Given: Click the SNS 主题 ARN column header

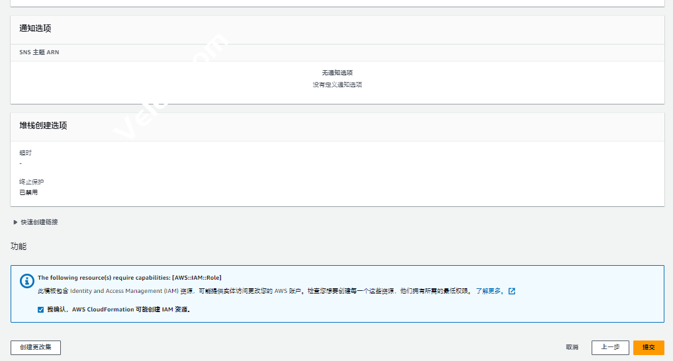Looking at the screenshot, I should click(39, 52).
